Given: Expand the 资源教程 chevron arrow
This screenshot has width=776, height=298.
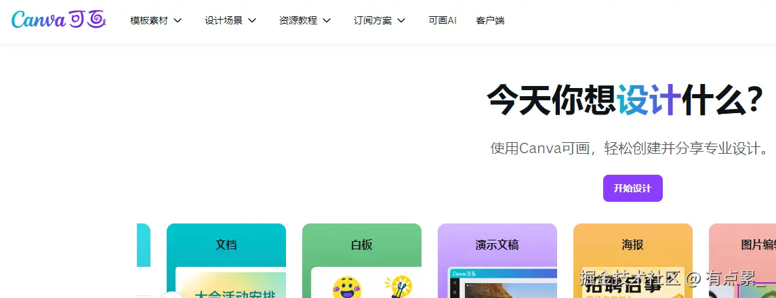Looking at the screenshot, I should 326,21.
